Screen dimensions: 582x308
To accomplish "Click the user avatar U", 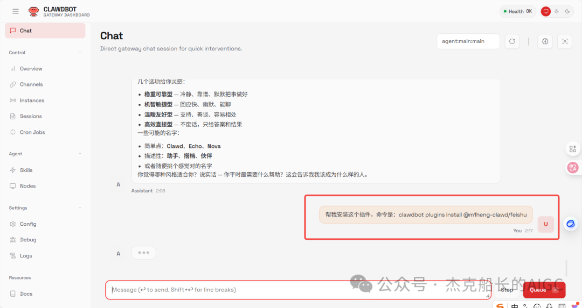I will click(545, 224).
